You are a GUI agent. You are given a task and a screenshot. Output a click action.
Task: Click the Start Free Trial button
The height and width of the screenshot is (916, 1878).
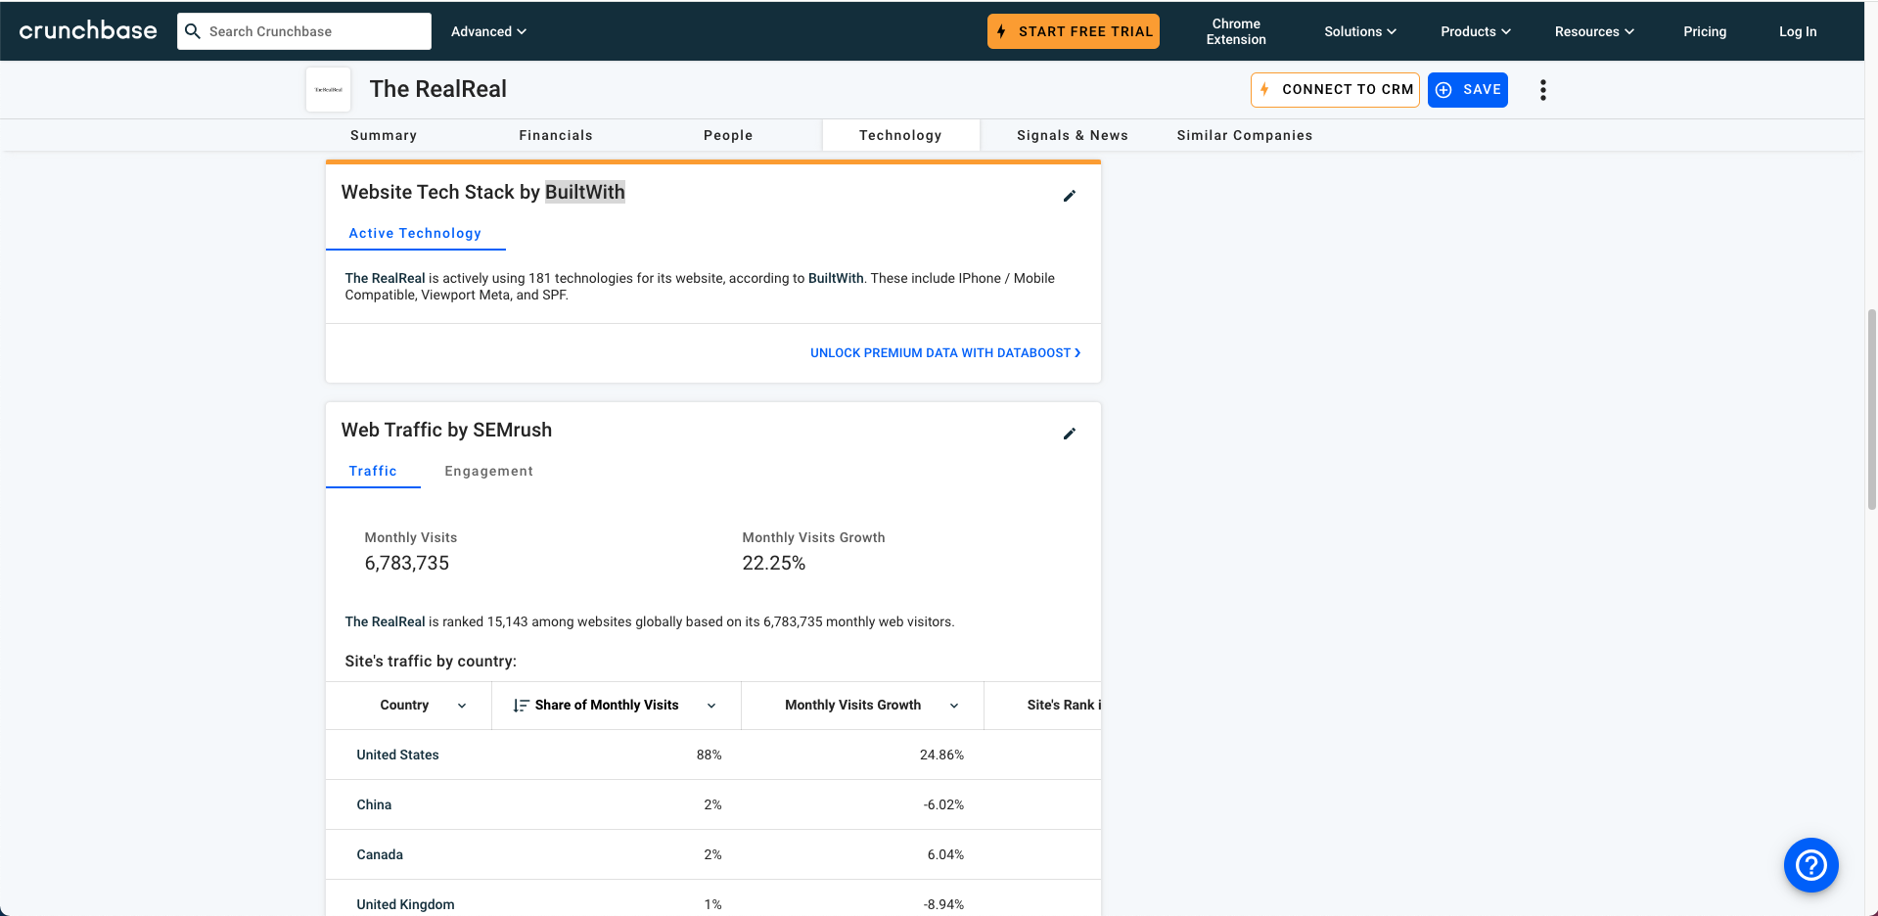coord(1074,31)
